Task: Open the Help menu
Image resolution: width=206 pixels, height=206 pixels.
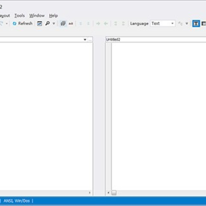Action: point(53,15)
